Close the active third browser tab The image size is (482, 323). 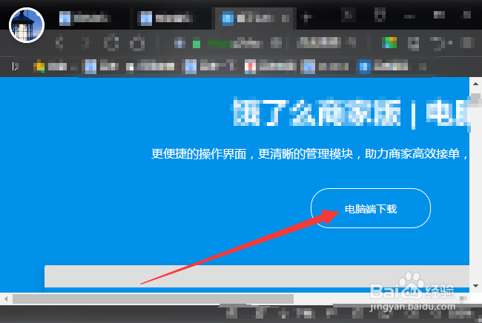(285, 19)
